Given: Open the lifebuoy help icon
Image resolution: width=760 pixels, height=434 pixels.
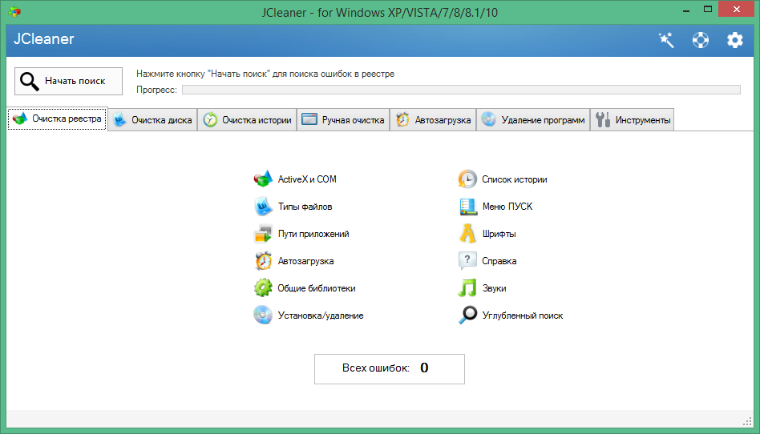Looking at the screenshot, I should tap(701, 40).
